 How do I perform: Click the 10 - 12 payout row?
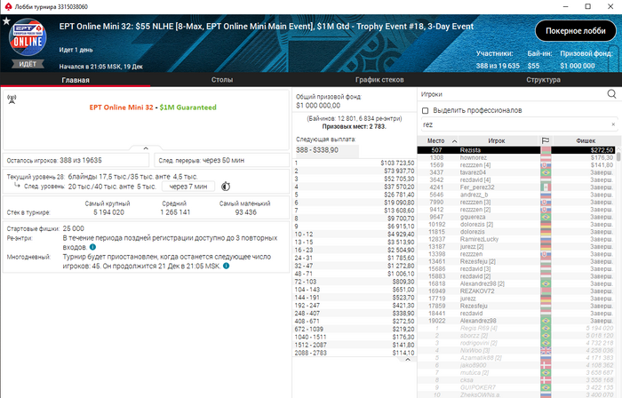point(355,235)
